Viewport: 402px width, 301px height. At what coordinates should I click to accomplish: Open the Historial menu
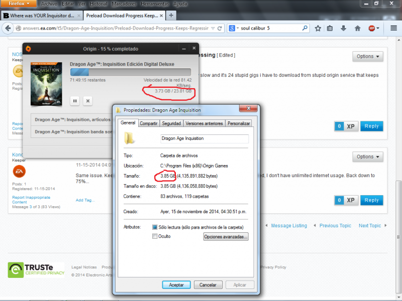tap(98, 4)
